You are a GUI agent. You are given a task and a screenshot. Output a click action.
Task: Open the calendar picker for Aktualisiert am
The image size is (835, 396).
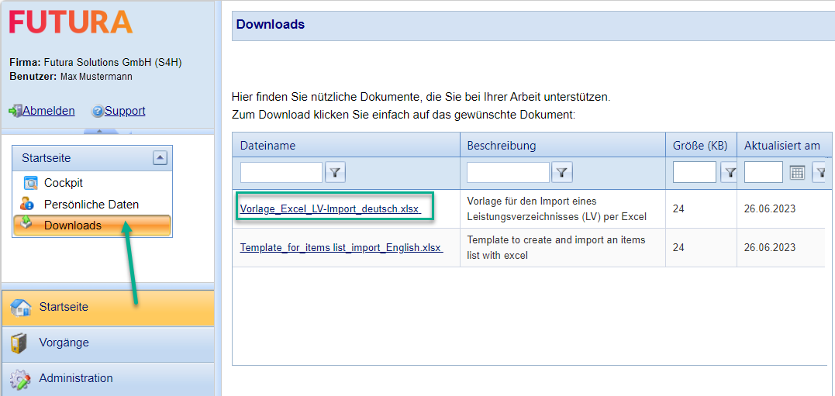797,172
